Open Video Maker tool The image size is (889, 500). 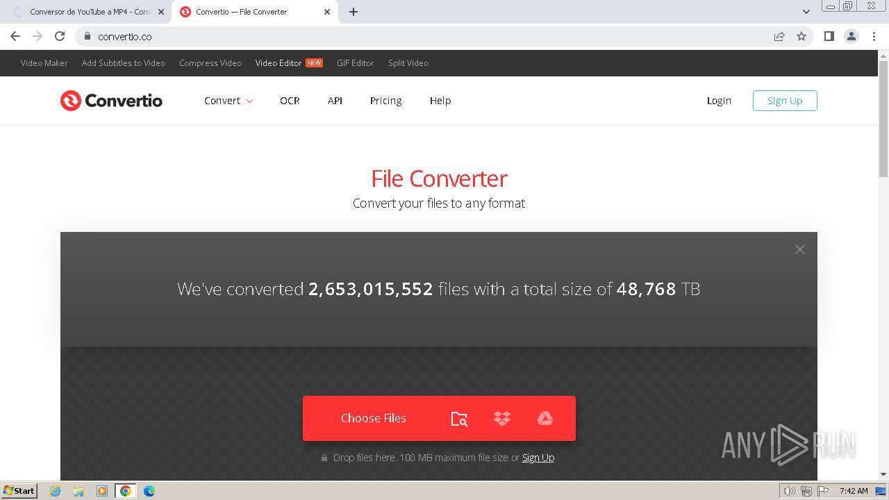(44, 62)
